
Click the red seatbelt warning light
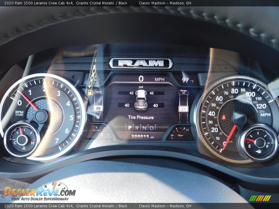223,117
